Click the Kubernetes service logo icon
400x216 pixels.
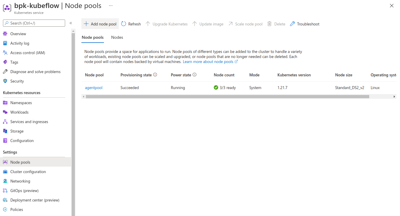coord(7,8)
